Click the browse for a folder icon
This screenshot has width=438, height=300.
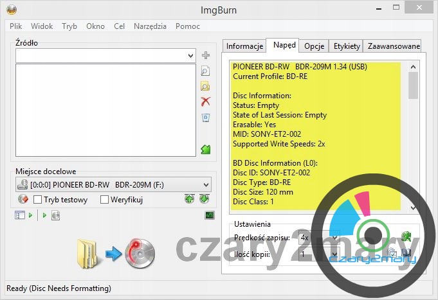coord(205,86)
